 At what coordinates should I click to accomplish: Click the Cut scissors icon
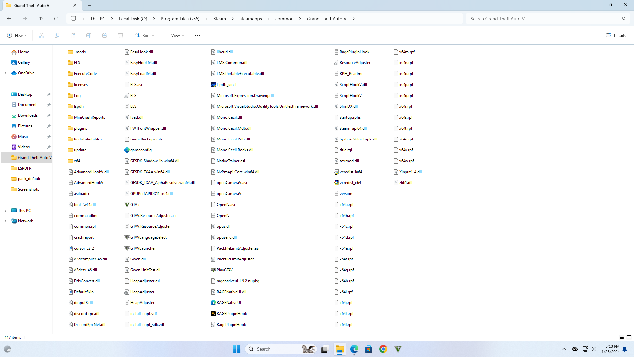(x=41, y=35)
